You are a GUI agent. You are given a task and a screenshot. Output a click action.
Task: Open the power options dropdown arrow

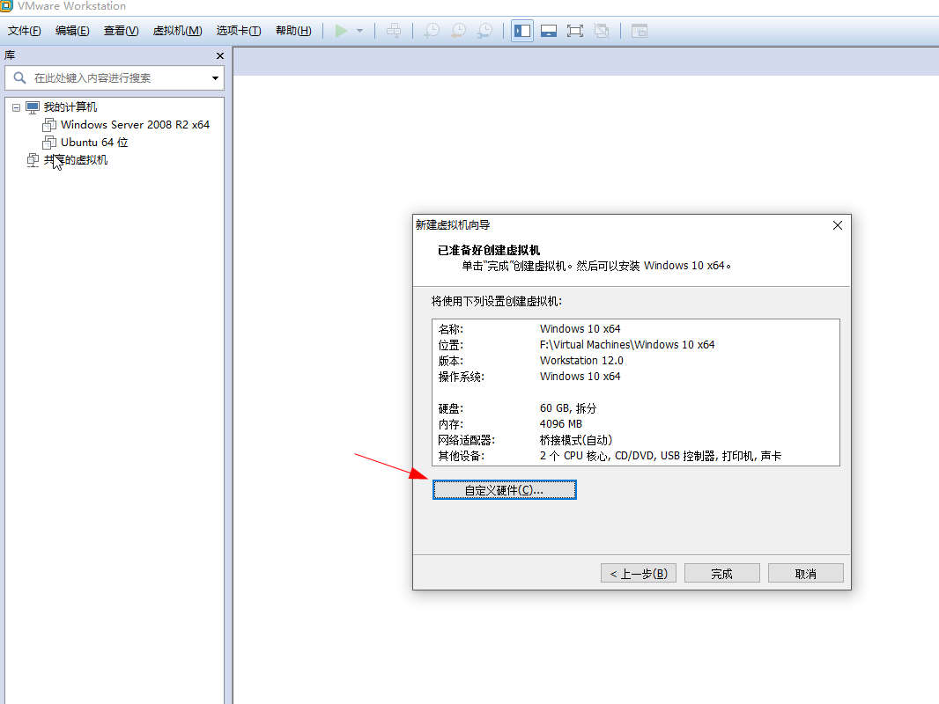tap(360, 31)
